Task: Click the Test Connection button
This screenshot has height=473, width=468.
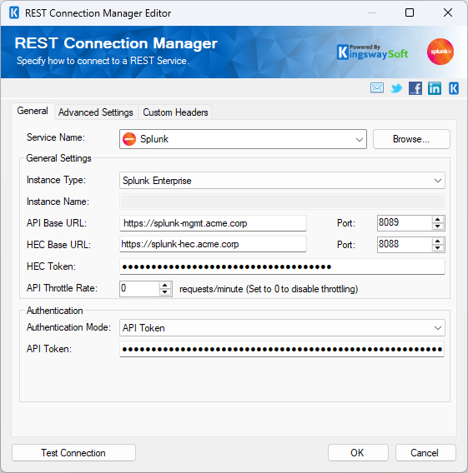Action: pos(73,452)
